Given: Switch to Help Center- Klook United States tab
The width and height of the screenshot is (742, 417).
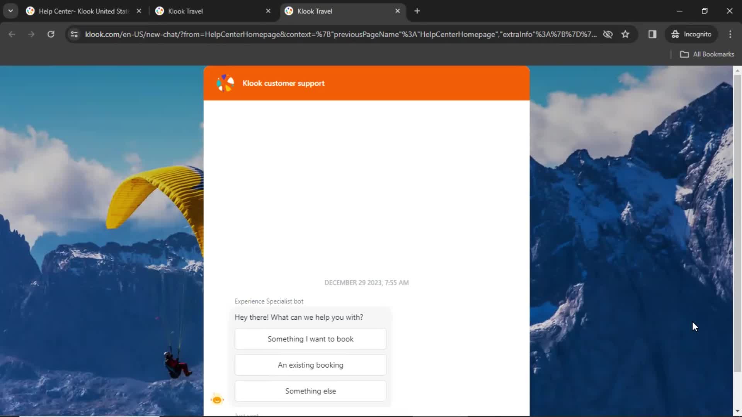Looking at the screenshot, I should point(84,11).
